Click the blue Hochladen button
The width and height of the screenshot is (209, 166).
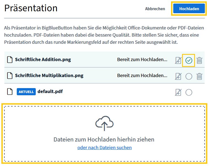189,9
